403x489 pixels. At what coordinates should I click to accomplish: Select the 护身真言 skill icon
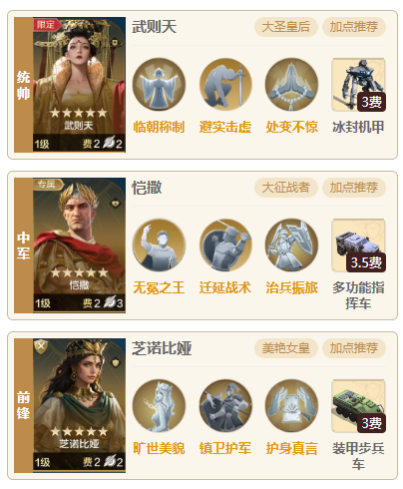(291, 406)
